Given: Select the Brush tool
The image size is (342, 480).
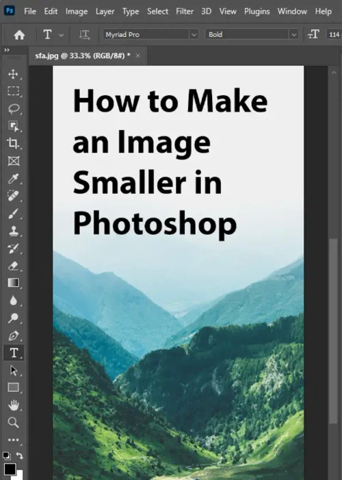Looking at the screenshot, I should 13,214.
